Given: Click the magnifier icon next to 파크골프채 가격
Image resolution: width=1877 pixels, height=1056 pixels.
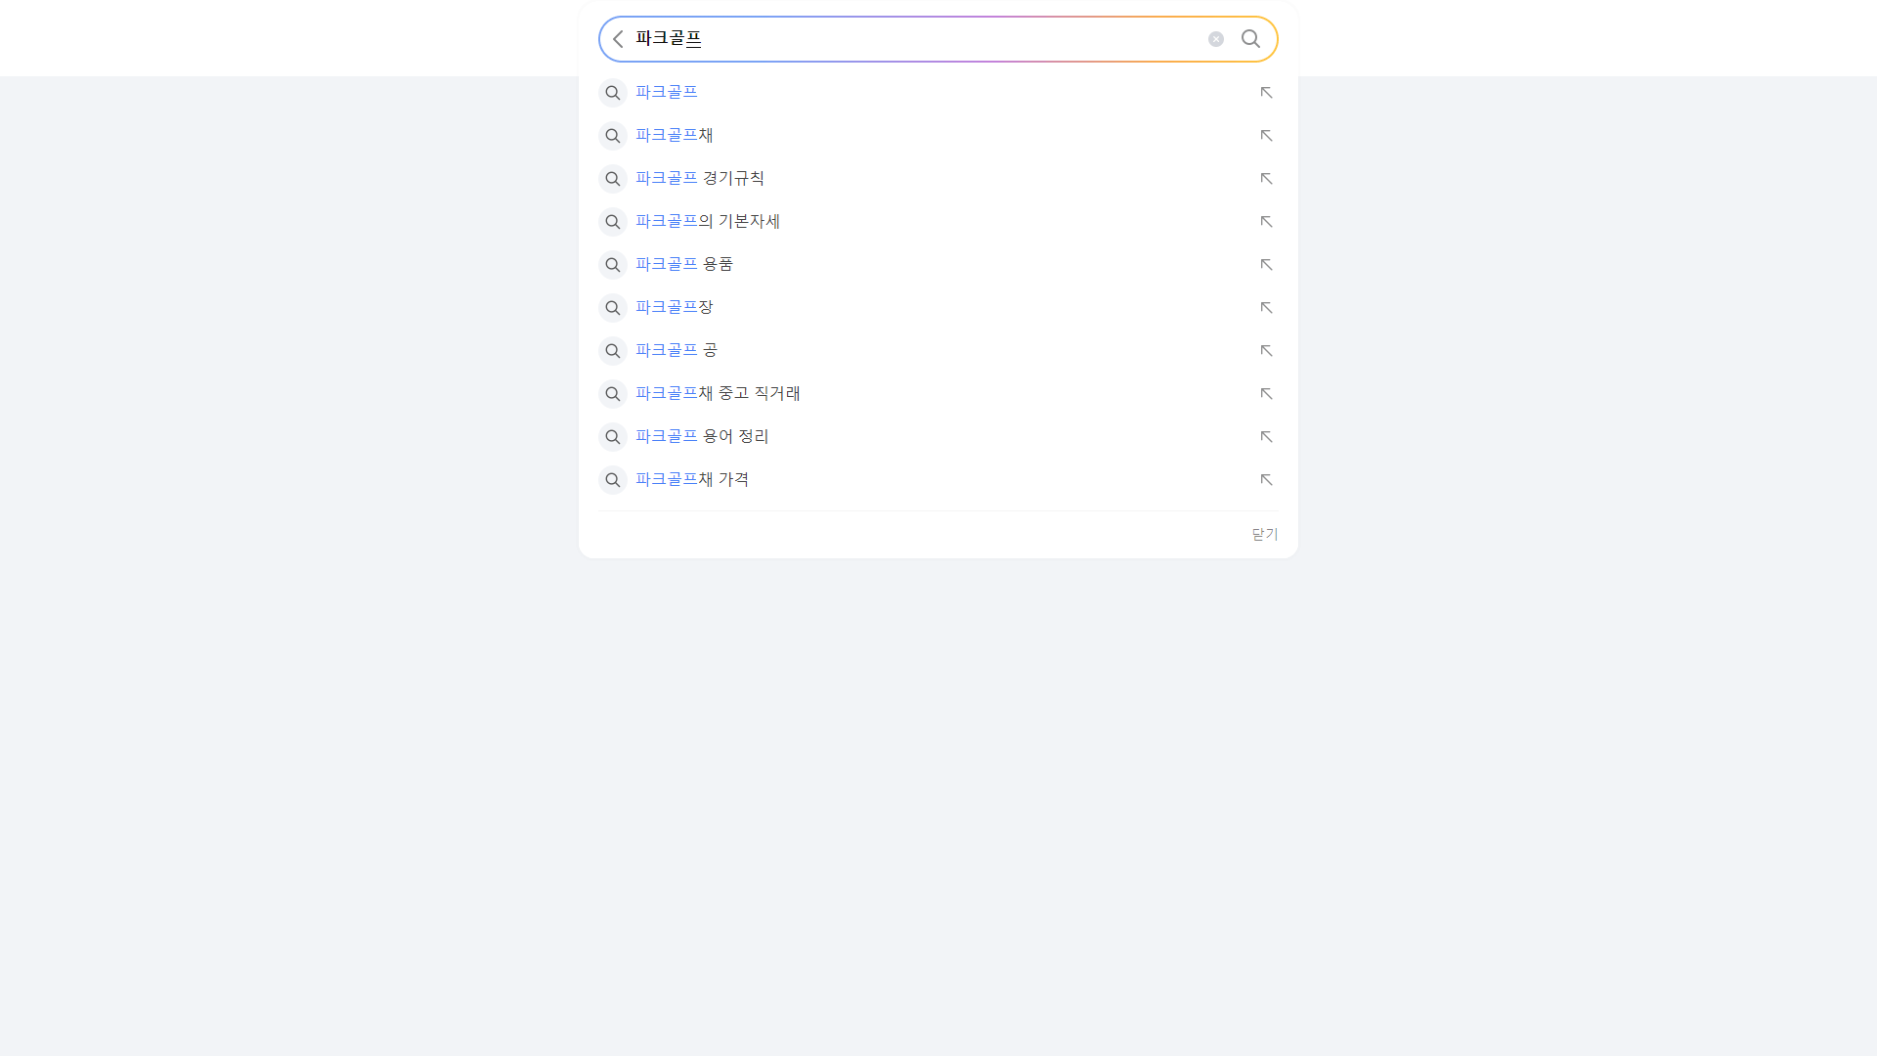Looking at the screenshot, I should click(613, 479).
